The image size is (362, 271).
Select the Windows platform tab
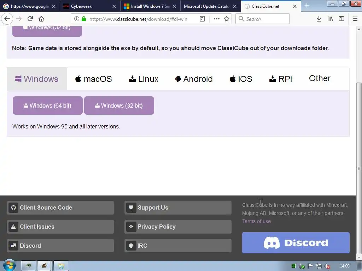pos(37,79)
